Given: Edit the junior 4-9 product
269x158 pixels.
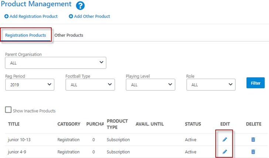Looking at the screenshot, I should pos(224,152).
